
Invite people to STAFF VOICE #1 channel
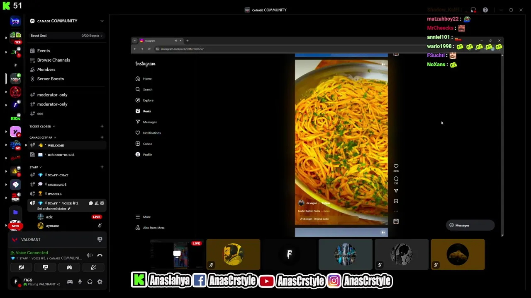point(96,203)
